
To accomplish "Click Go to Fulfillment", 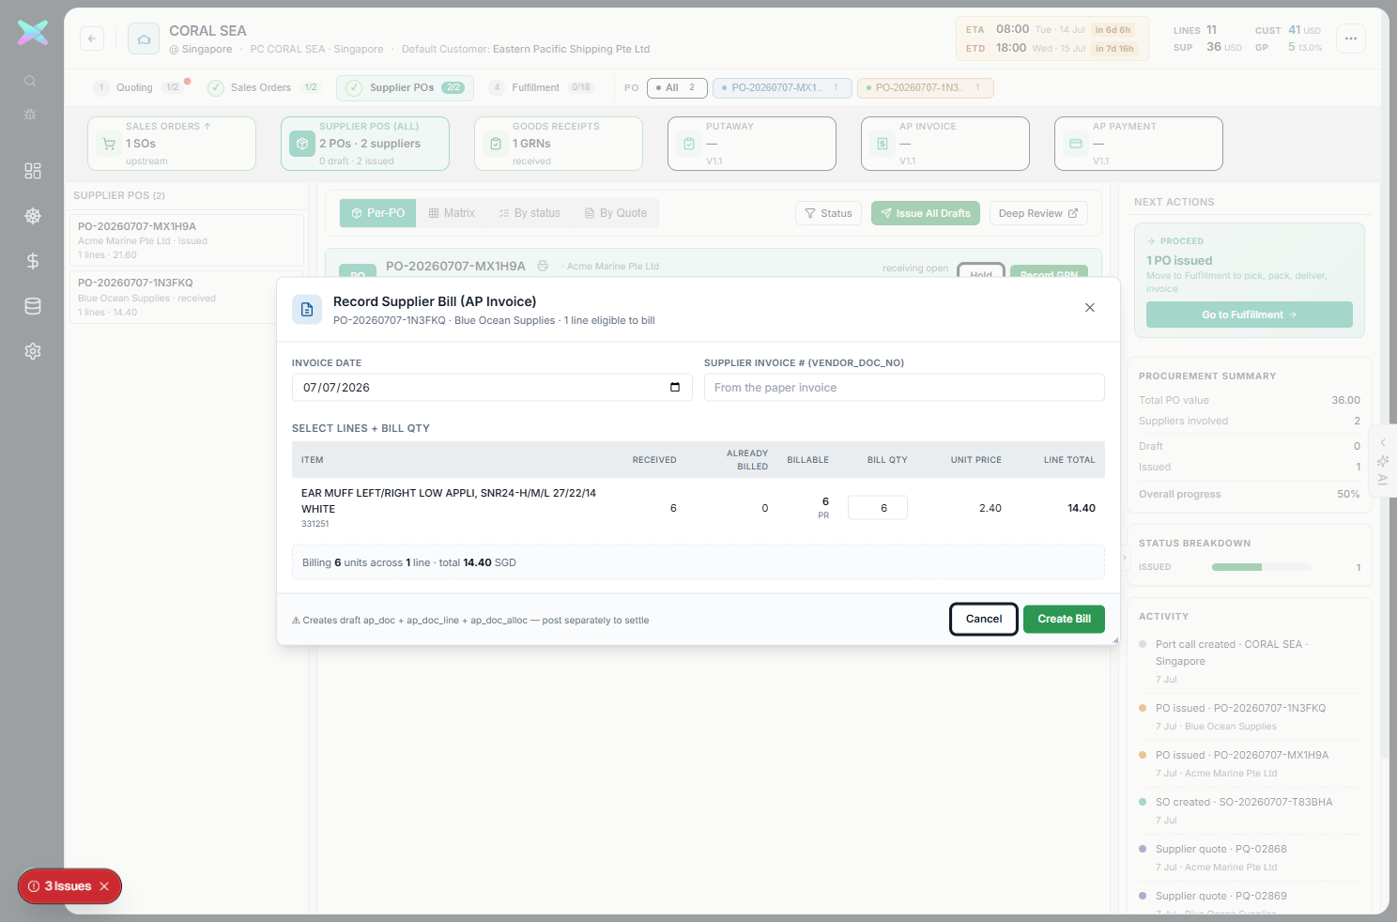I will [x=1250, y=315].
